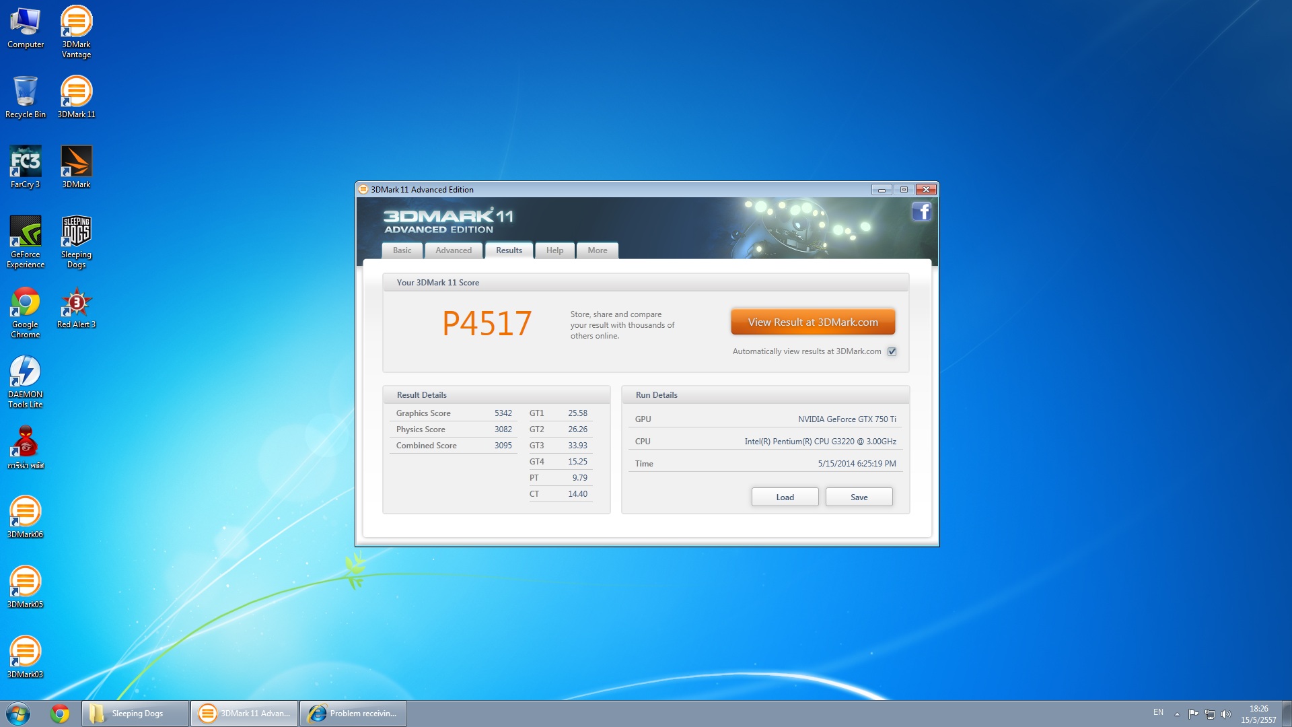The width and height of the screenshot is (1292, 727).
Task: Show hidden system tray icons
Action: click(x=1177, y=714)
